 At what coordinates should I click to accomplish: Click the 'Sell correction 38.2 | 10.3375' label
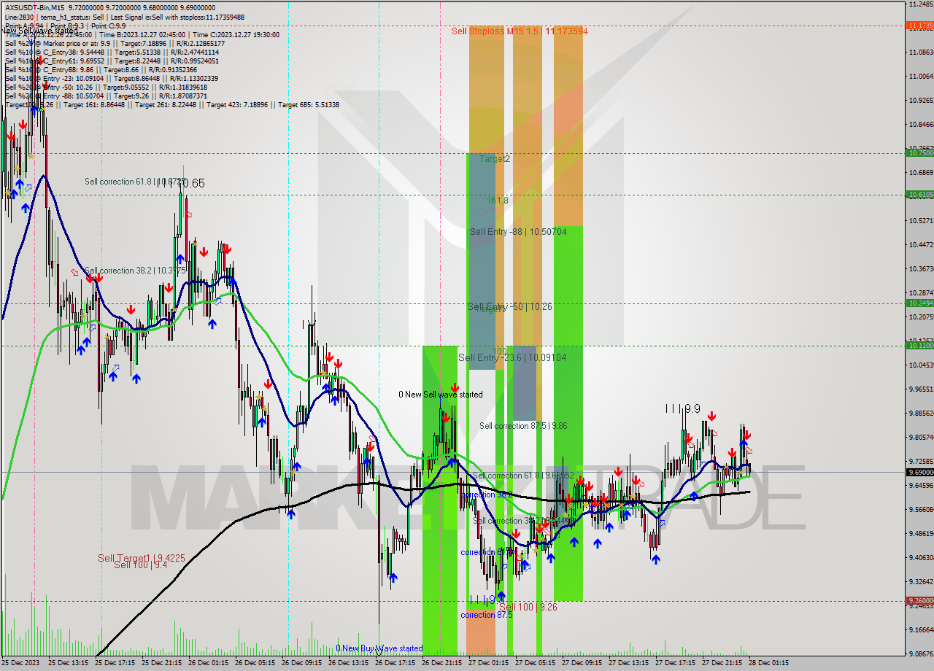coord(136,271)
